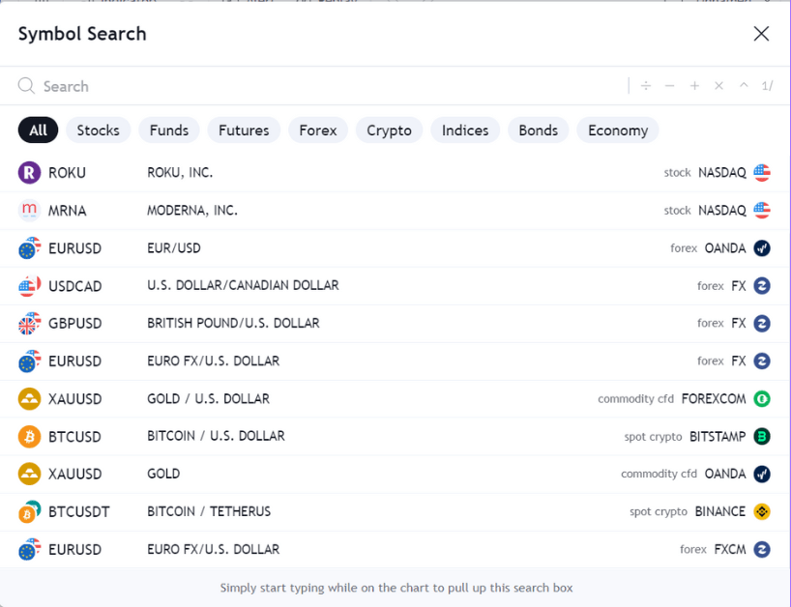
Task: Filter results by Indices
Action: (465, 130)
